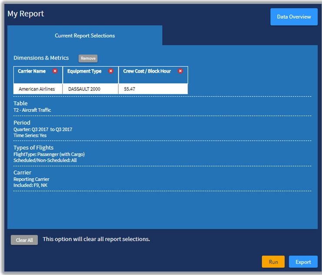The image size is (322, 275).
Task: Select the Carrier Name column header
Action: (32, 71)
